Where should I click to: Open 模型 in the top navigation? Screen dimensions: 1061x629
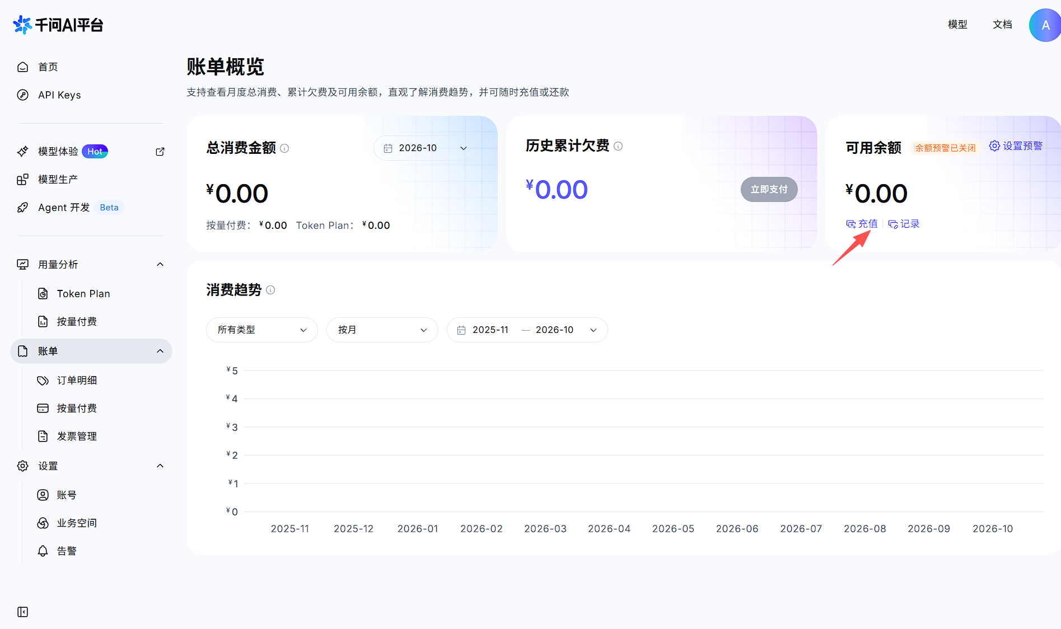(x=957, y=25)
